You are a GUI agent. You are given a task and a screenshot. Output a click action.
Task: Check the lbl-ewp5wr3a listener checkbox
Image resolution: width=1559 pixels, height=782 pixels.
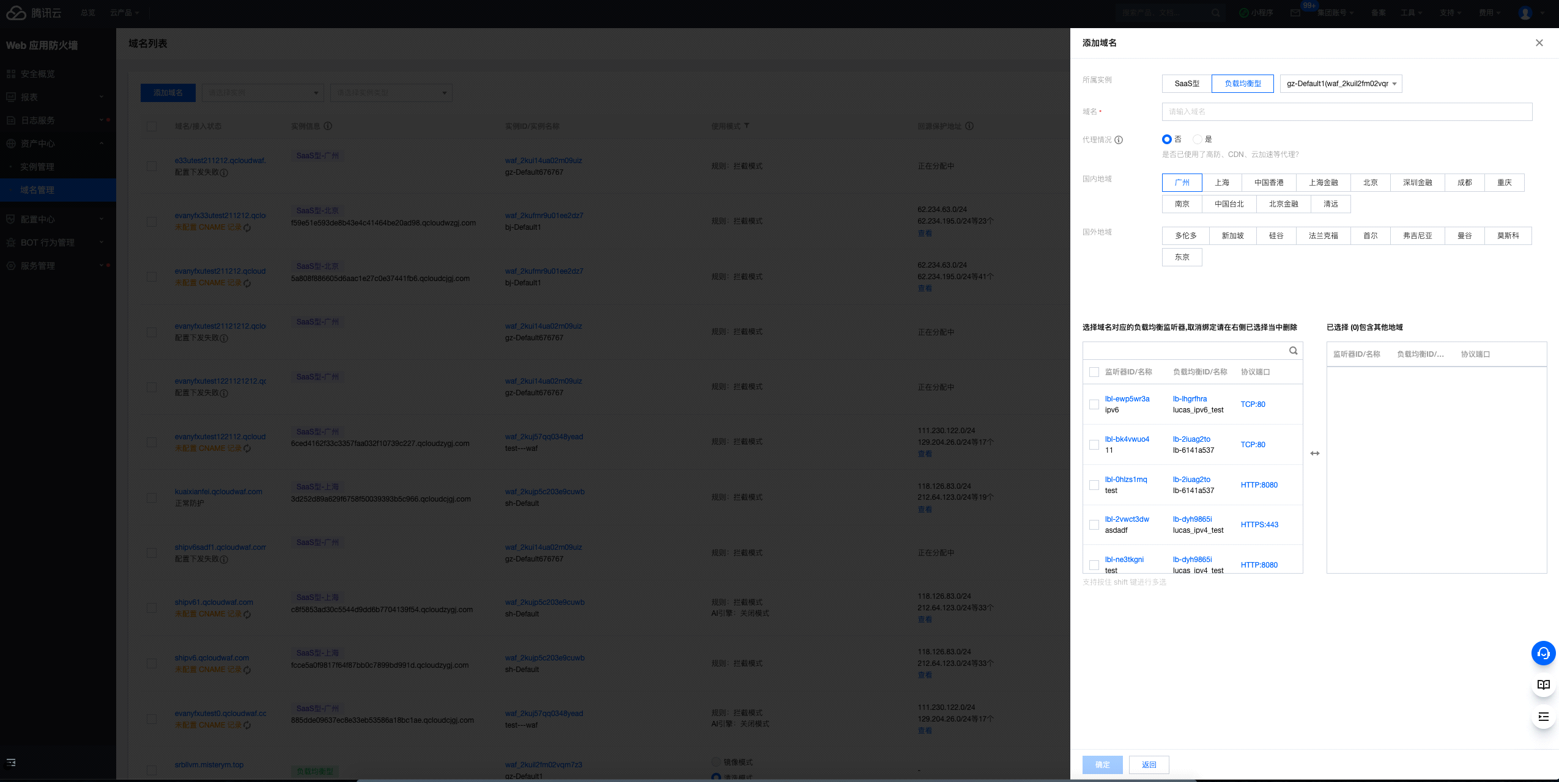tap(1094, 404)
